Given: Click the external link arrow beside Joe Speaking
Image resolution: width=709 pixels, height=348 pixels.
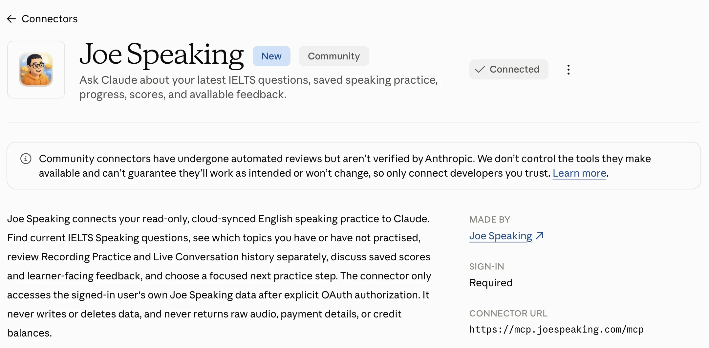Looking at the screenshot, I should [540, 236].
